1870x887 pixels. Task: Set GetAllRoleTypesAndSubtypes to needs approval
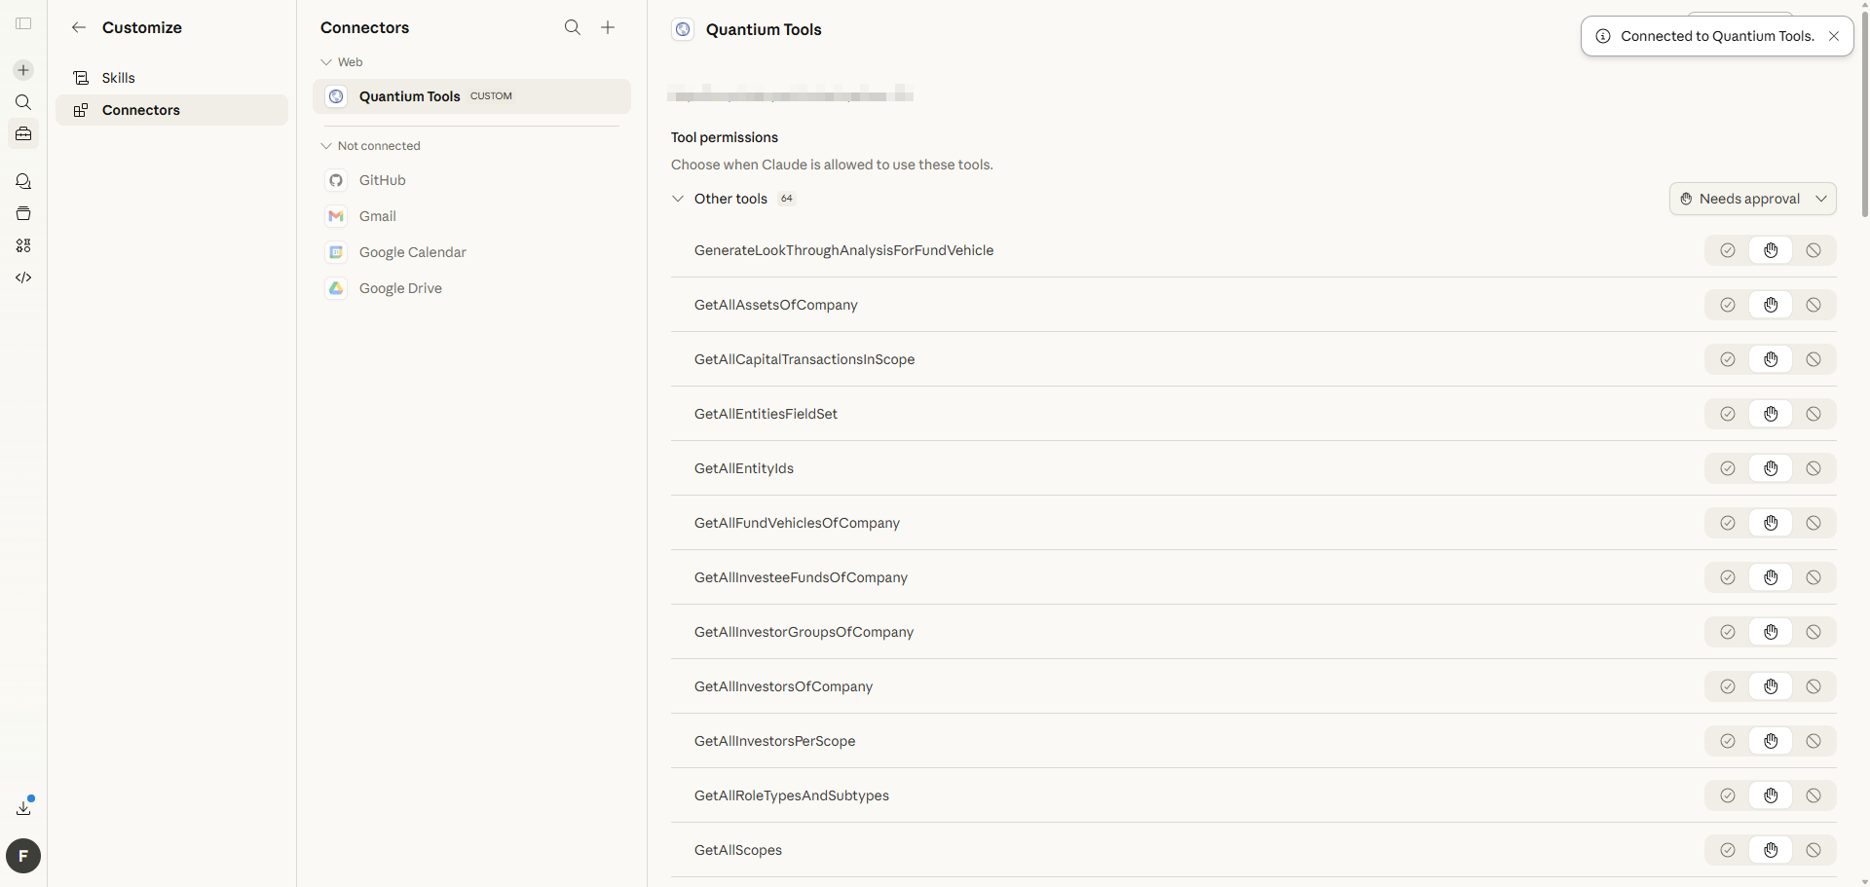[1771, 795]
